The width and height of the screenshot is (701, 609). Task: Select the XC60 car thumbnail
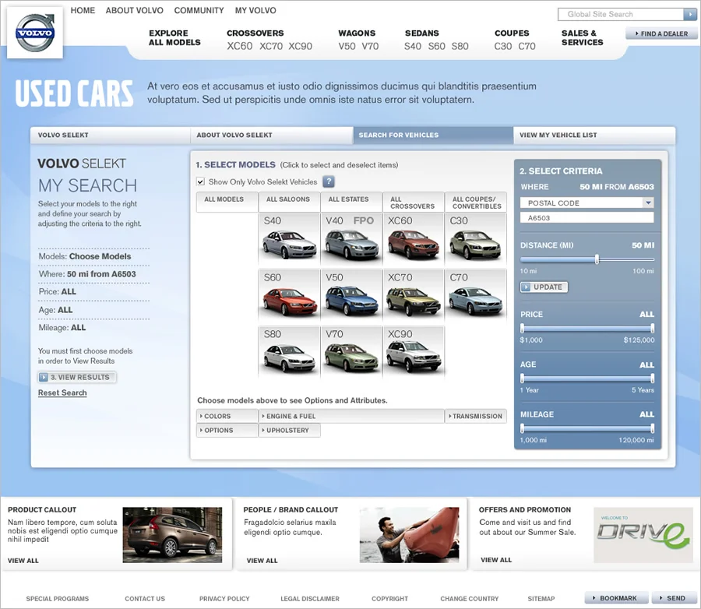(414, 238)
